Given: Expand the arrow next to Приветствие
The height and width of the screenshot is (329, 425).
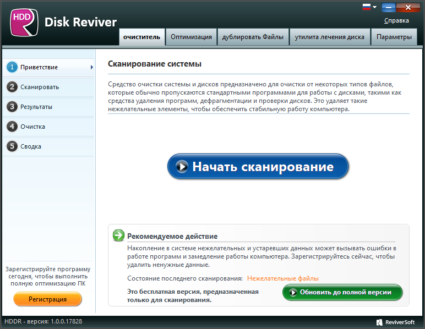Looking at the screenshot, I should pos(92,67).
